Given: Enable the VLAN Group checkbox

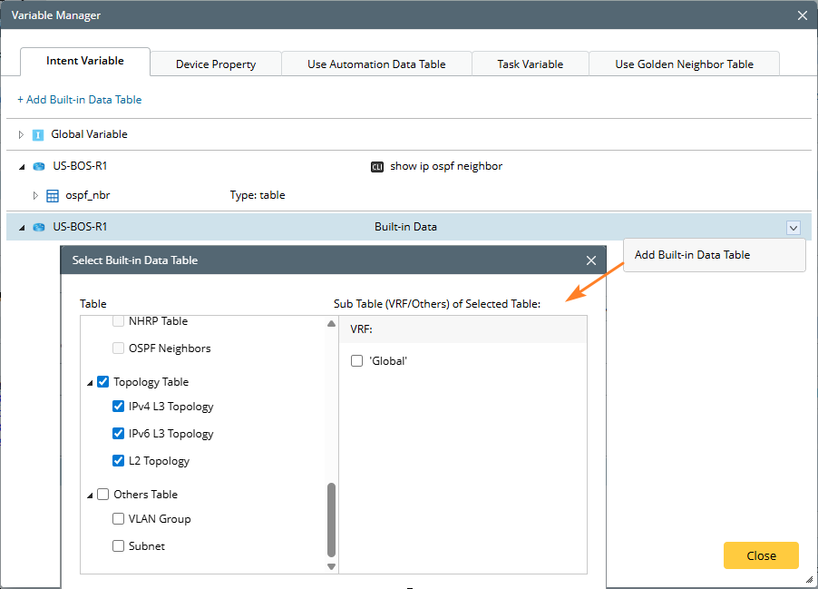Looking at the screenshot, I should coord(119,519).
